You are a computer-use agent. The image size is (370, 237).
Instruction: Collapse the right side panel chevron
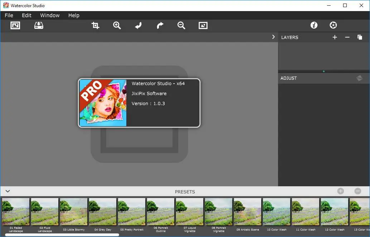[x=273, y=37]
